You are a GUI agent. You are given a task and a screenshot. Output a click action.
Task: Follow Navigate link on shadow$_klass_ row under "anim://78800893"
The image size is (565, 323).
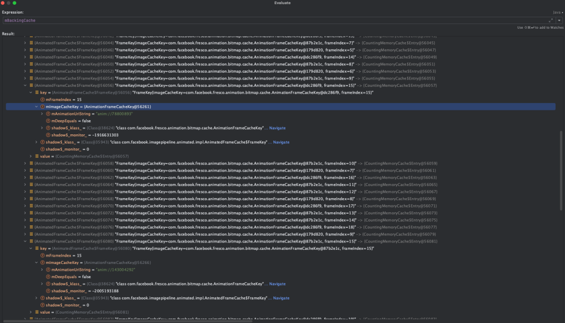click(277, 128)
